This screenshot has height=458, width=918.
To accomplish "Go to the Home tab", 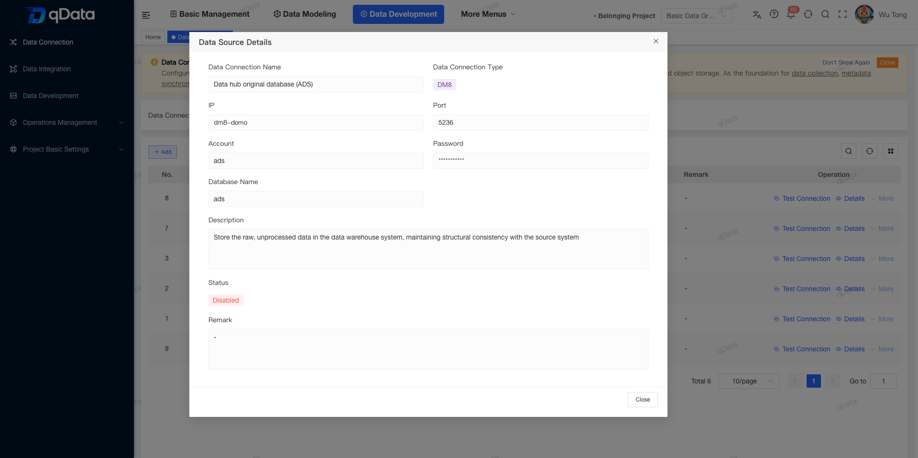I will [x=153, y=37].
